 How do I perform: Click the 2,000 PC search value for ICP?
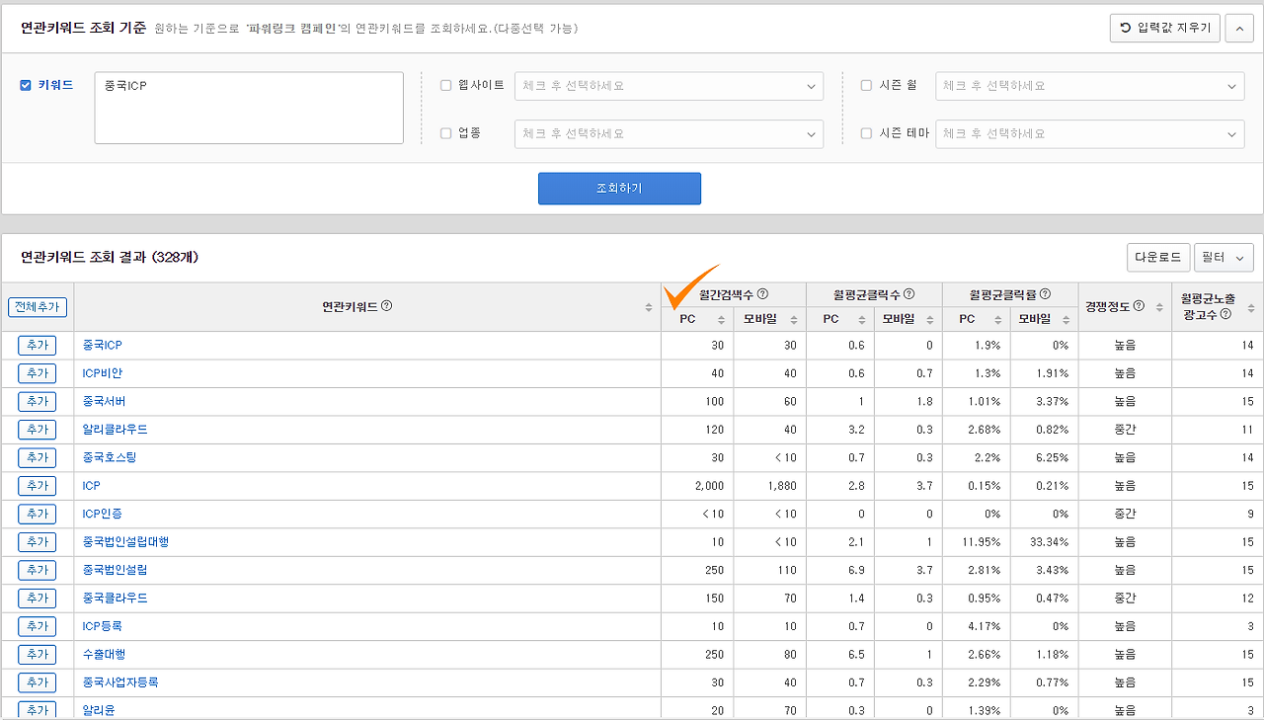[x=709, y=486]
